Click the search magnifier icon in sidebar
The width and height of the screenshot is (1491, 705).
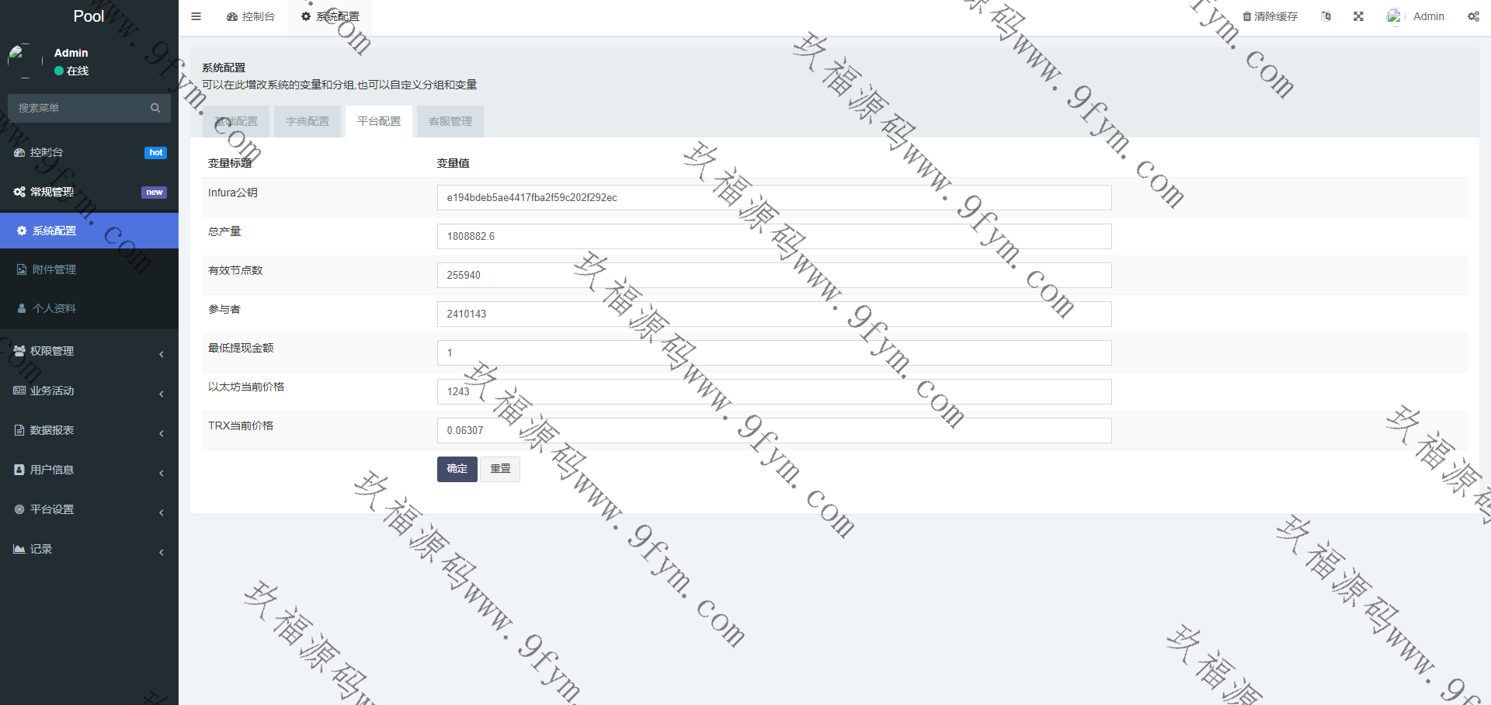155,108
